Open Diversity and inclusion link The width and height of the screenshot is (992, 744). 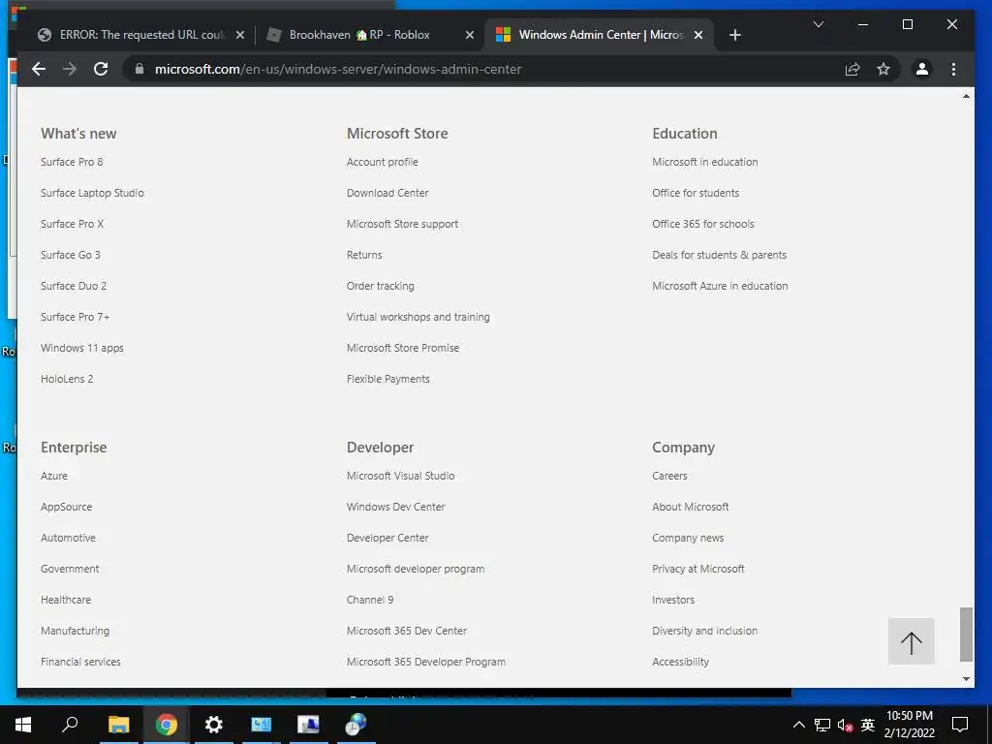[705, 631]
